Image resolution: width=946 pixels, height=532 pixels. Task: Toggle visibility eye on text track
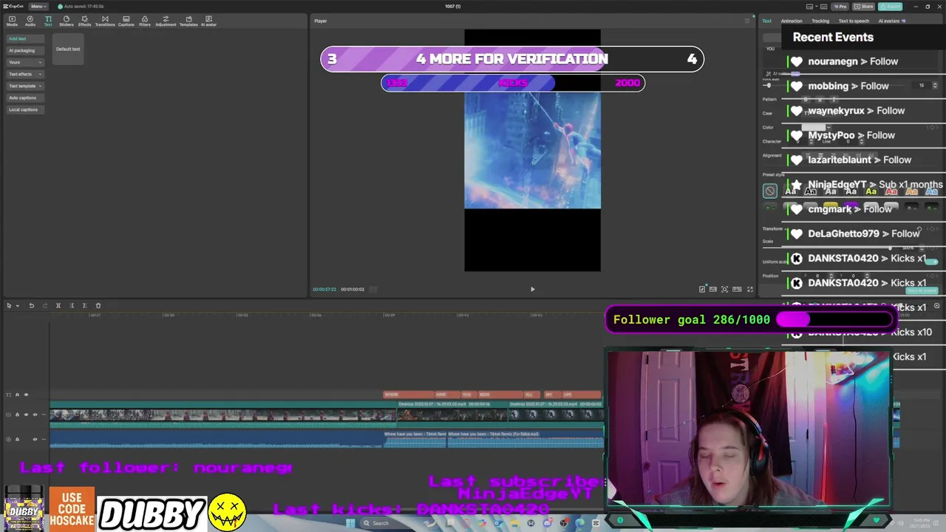(26, 395)
